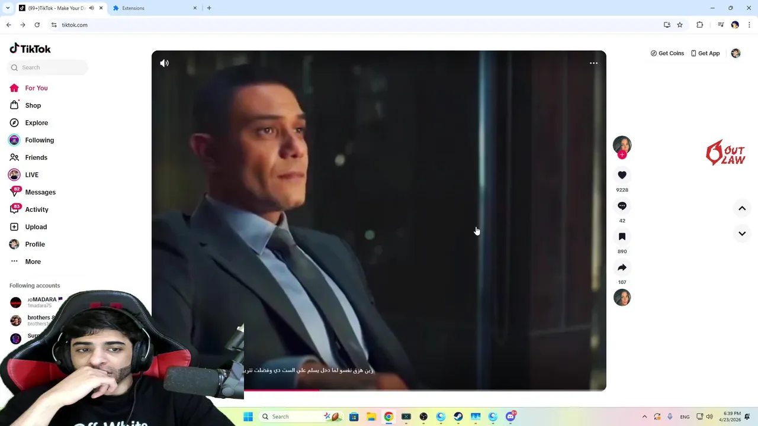
Task: Open Chrome from the taskbar
Action: [x=388, y=417]
